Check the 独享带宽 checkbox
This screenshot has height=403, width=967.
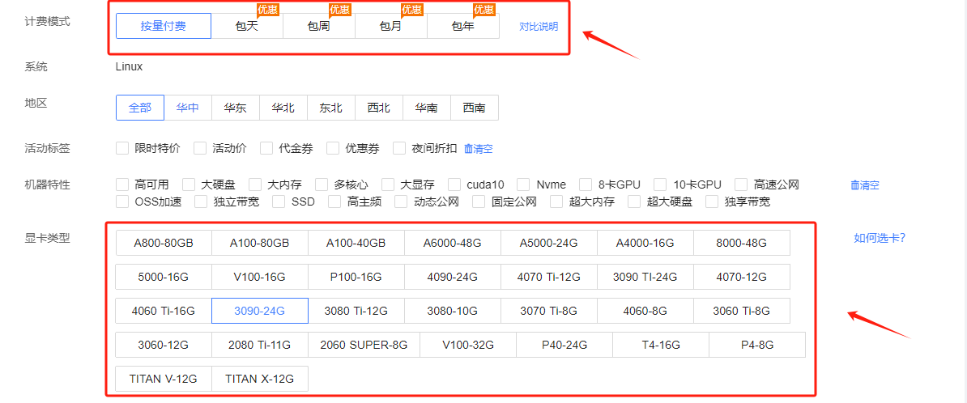point(712,201)
